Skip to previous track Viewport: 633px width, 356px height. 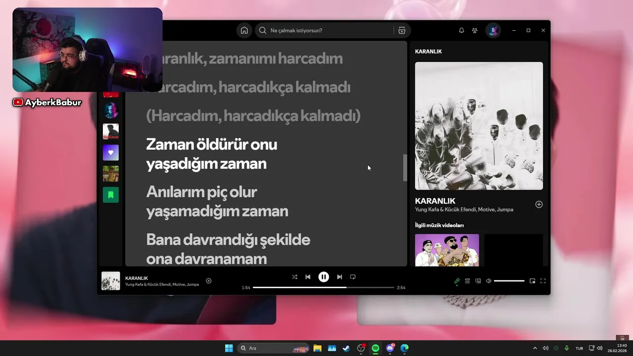pyautogui.click(x=308, y=277)
